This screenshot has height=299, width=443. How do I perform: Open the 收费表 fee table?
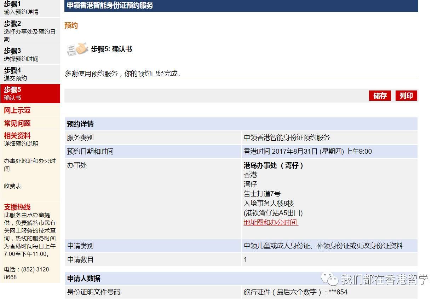coord(13,186)
